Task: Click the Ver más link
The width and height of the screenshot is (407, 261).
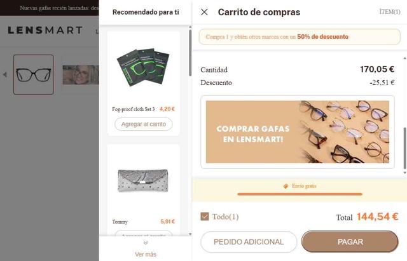Action: (146, 254)
